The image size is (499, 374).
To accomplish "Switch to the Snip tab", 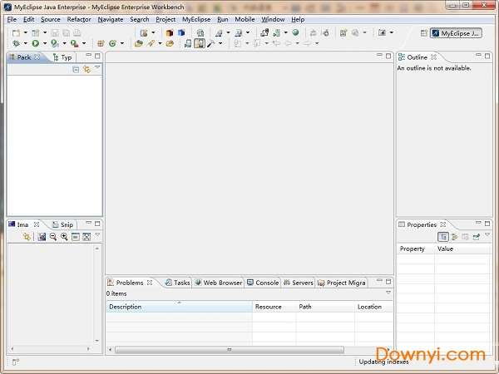I will click(63, 225).
